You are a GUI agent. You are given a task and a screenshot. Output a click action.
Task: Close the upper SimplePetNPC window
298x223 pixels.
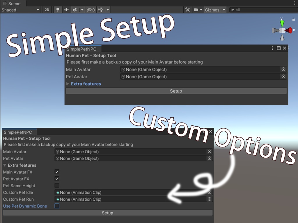pos(285,48)
